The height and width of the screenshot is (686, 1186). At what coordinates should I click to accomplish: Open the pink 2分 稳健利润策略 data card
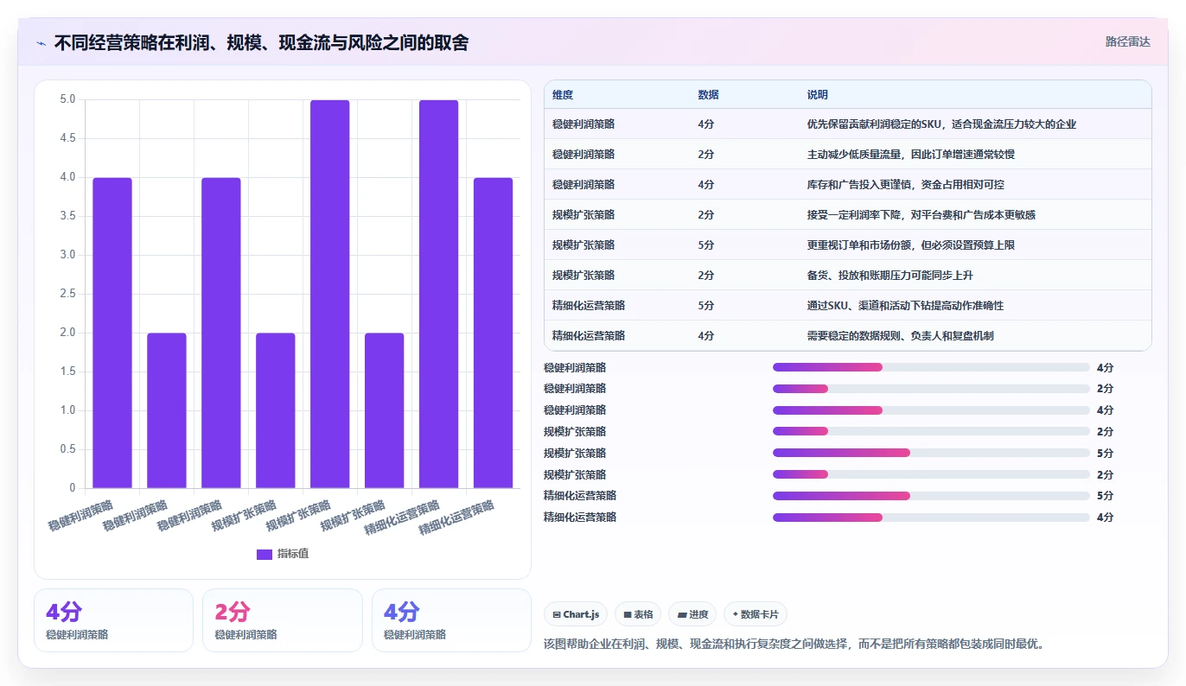tap(282, 620)
